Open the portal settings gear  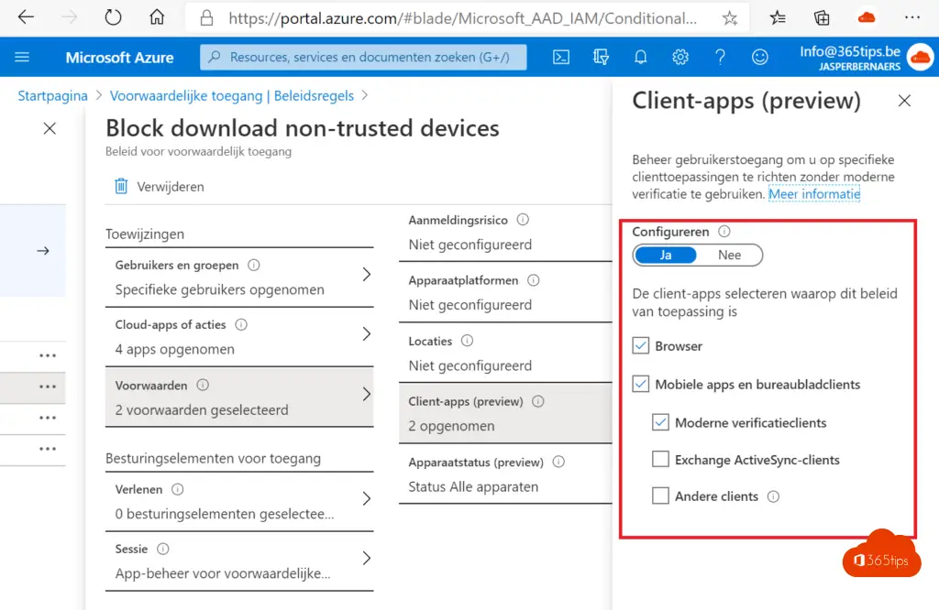coord(680,57)
